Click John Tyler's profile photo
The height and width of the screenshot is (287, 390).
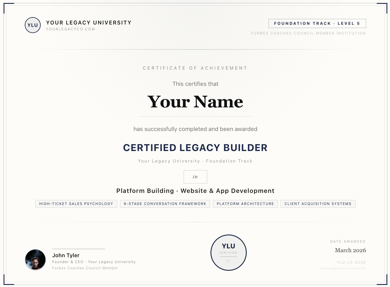tap(35, 260)
